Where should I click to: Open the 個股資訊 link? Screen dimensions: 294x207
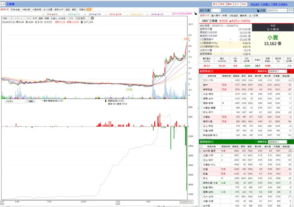pyautogui.click(x=255, y=4)
